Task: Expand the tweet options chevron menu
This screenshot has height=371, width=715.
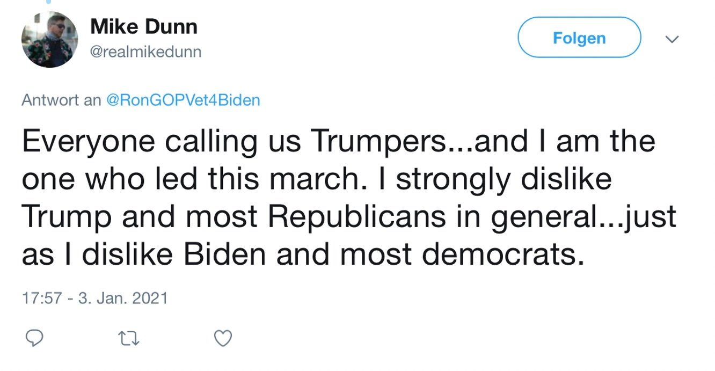Action: tap(672, 39)
